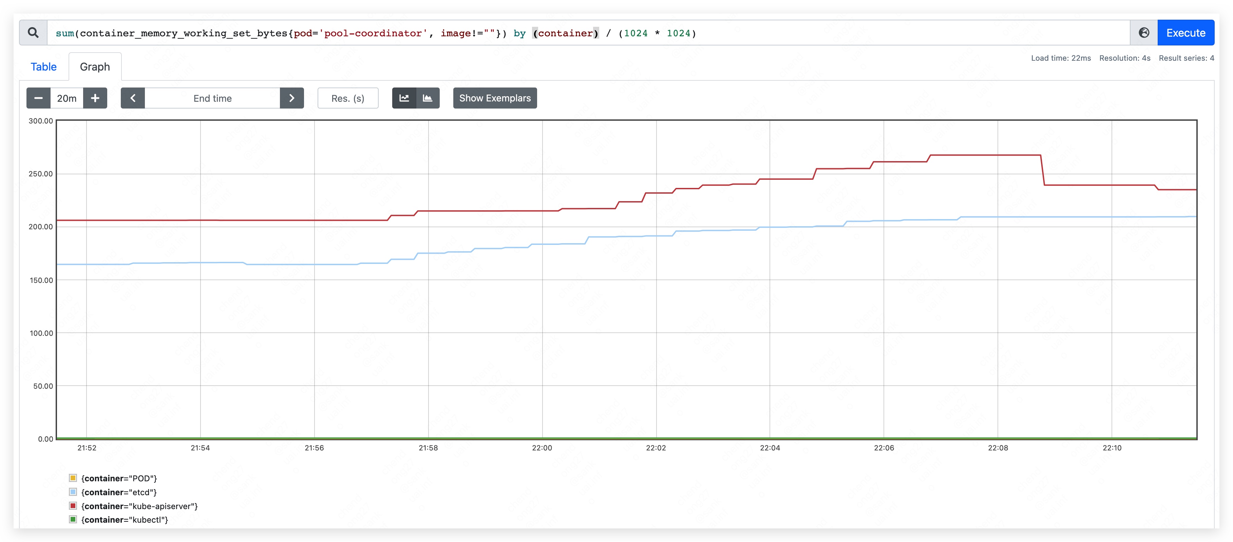This screenshot has height=542, width=1233.
Task: Increase the time range with plus
Action: [95, 98]
